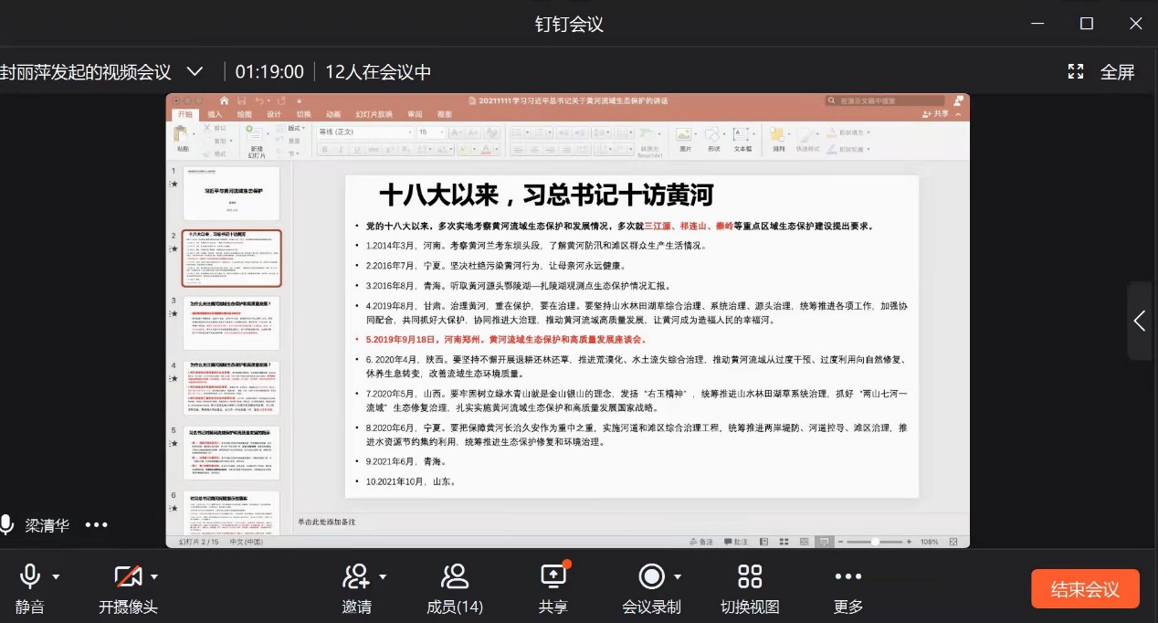Open recording options arrow beside 会议录制

coord(677,577)
